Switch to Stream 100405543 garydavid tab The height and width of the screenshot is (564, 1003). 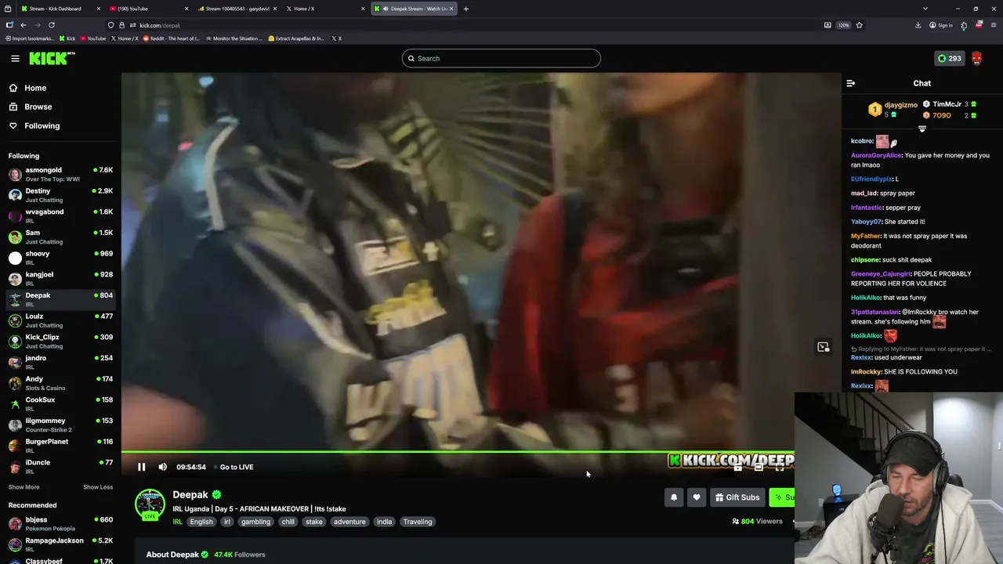coord(237,9)
